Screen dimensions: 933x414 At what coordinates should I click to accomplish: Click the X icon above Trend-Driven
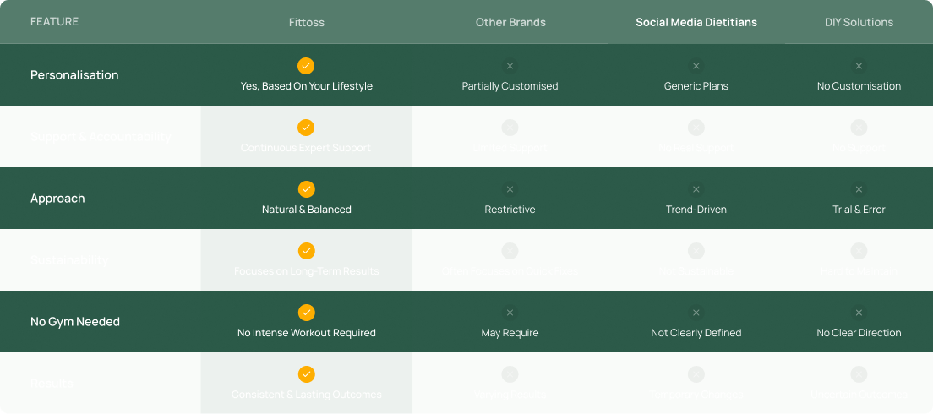click(696, 189)
